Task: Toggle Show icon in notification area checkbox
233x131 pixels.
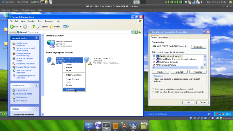Action: pos(153,89)
